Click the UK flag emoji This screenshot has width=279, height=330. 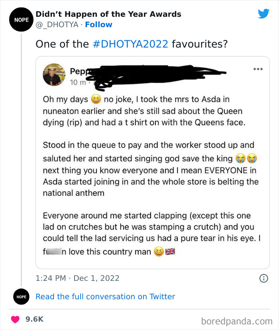point(170,252)
